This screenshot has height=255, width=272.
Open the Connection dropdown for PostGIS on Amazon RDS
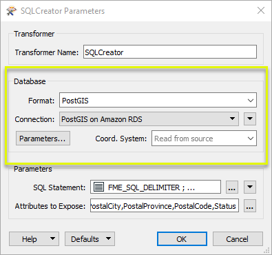click(x=149, y=119)
